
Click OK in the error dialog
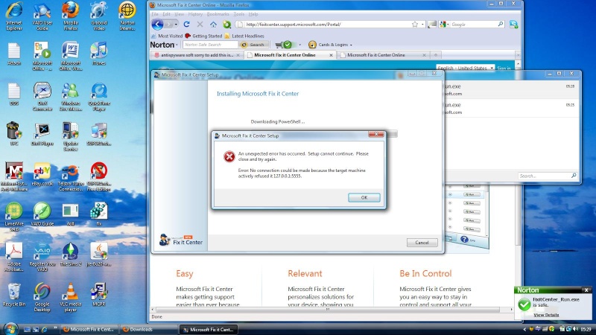[x=364, y=197]
